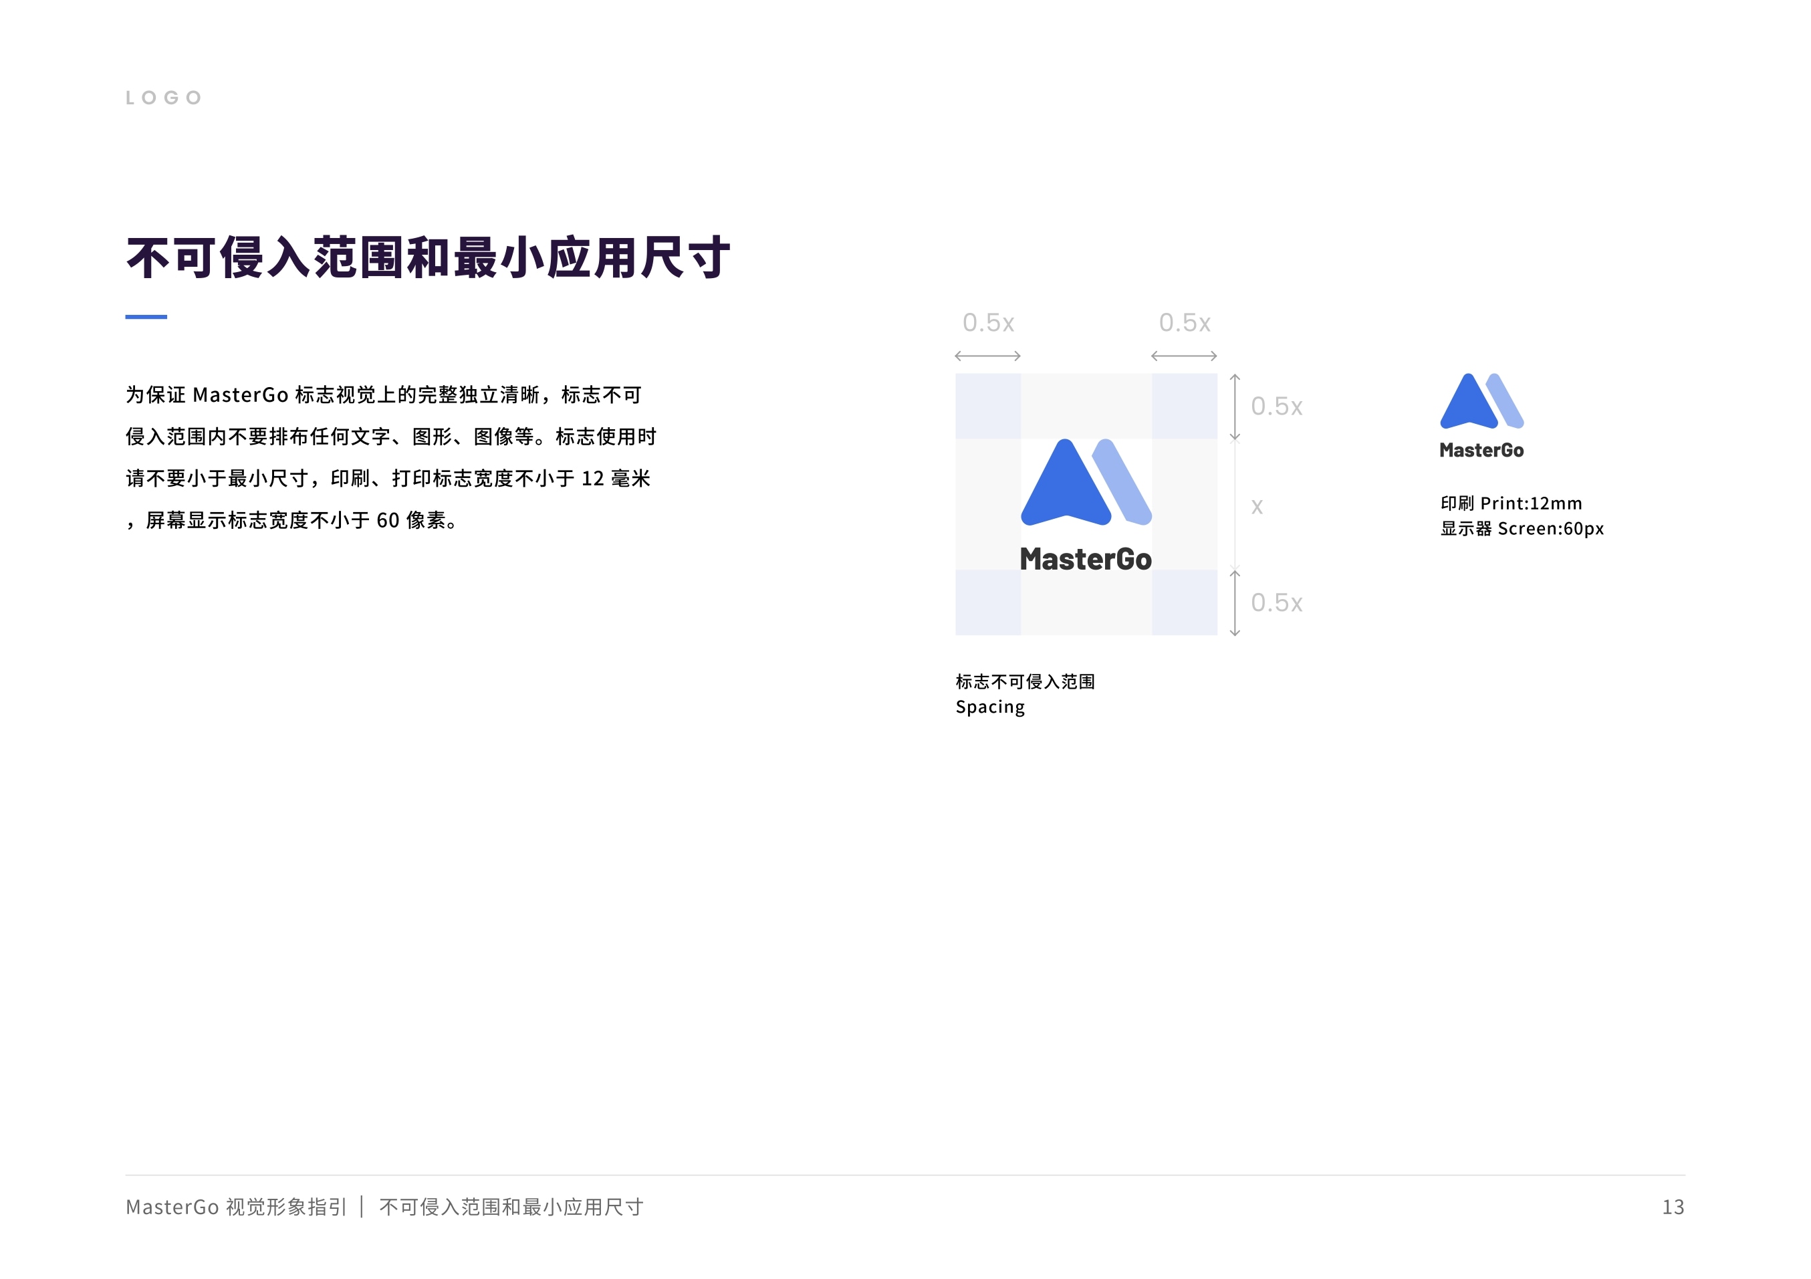Click the paragraph line starting 侵入范围内不要排布

(x=391, y=437)
